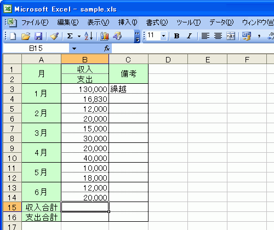Apply Currency style icon

(x=247, y=36)
